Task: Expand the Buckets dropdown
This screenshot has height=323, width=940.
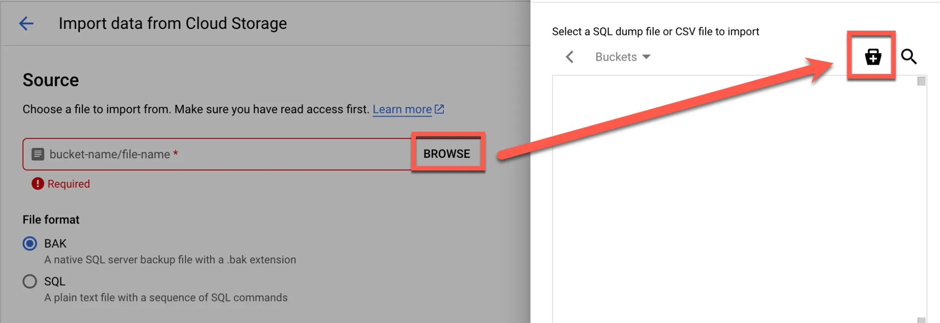Action: [623, 57]
